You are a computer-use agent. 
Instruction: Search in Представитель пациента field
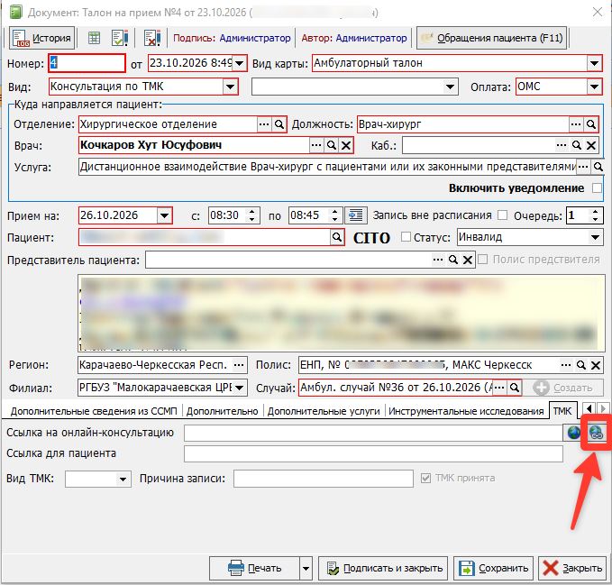[x=452, y=260]
